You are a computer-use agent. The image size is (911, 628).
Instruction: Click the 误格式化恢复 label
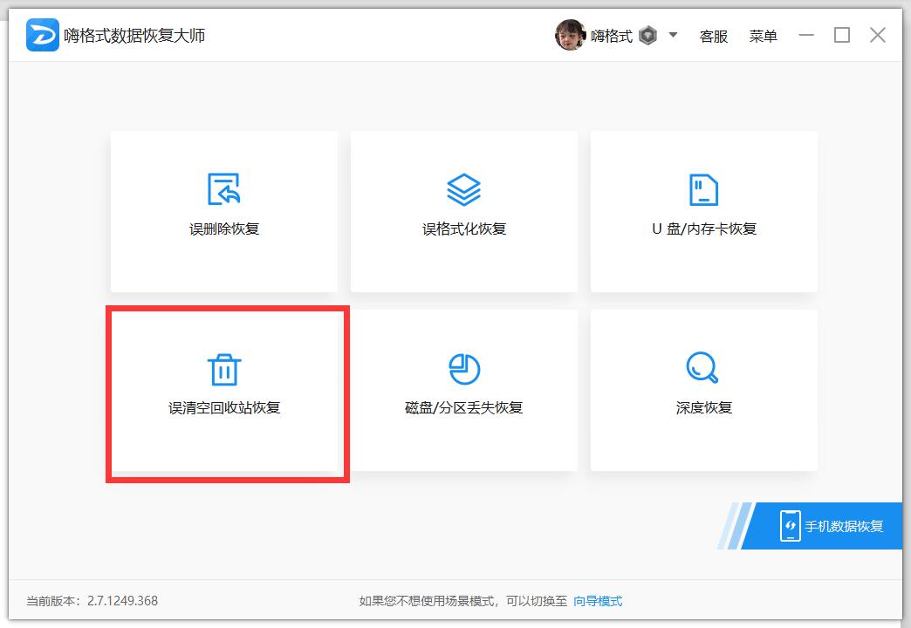(x=464, y=229)
